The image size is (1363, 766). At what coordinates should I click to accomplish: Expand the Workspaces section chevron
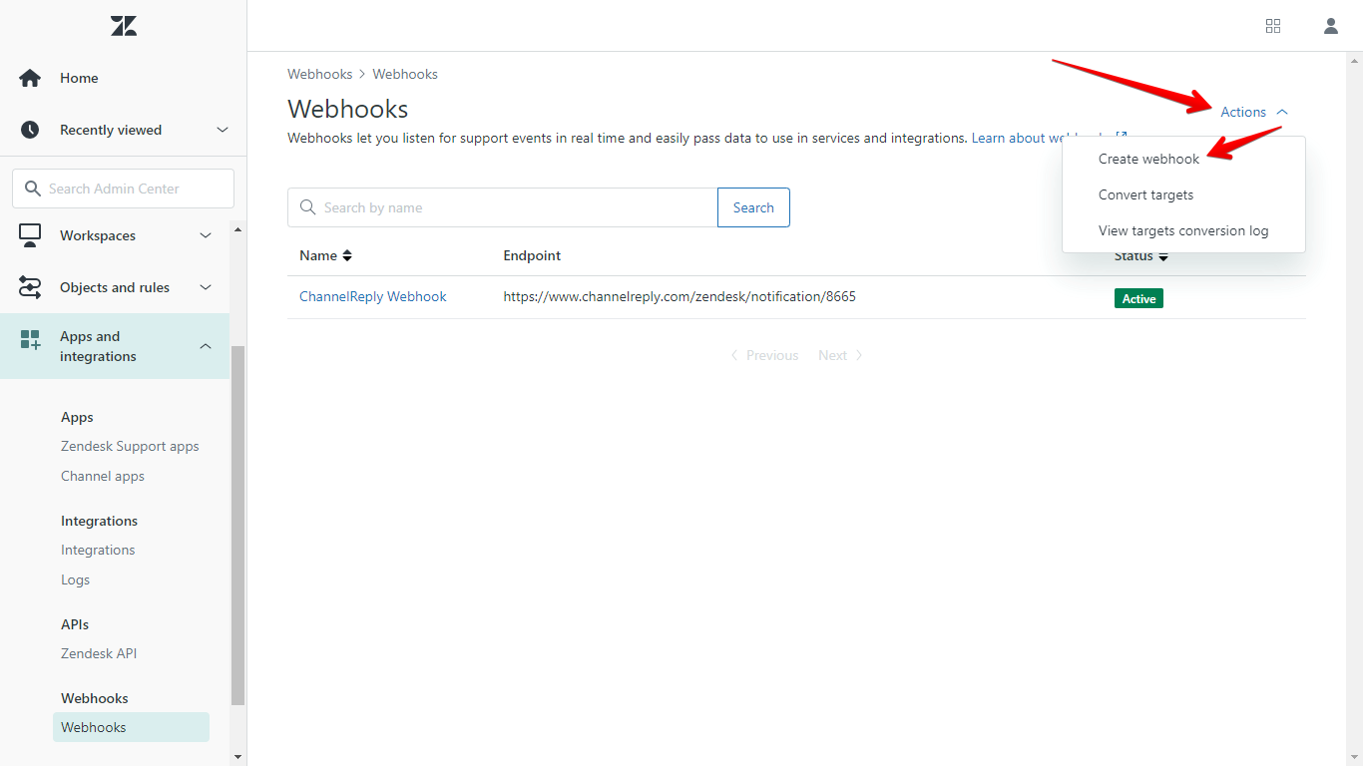[206, 235]
